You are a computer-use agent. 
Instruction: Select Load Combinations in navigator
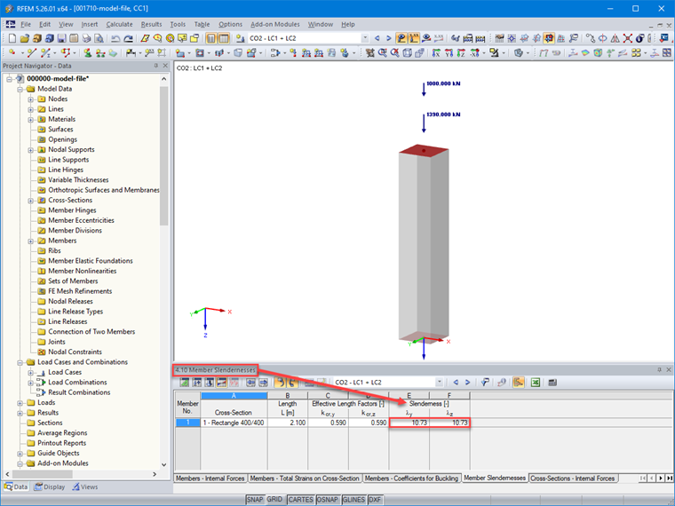pos(77,383)
